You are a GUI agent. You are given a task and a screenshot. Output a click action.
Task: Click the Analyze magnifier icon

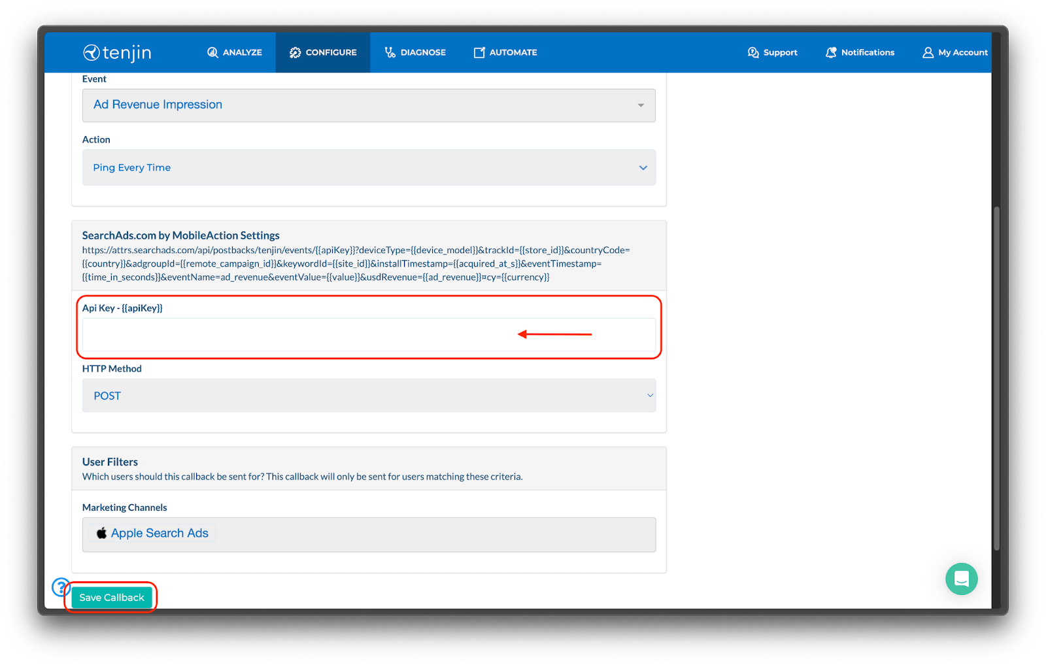212,52
